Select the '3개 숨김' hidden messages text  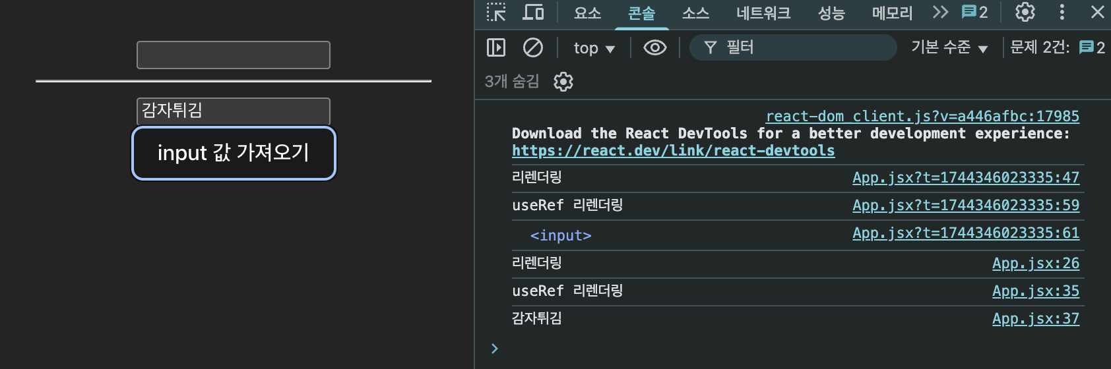pos(512,82)
